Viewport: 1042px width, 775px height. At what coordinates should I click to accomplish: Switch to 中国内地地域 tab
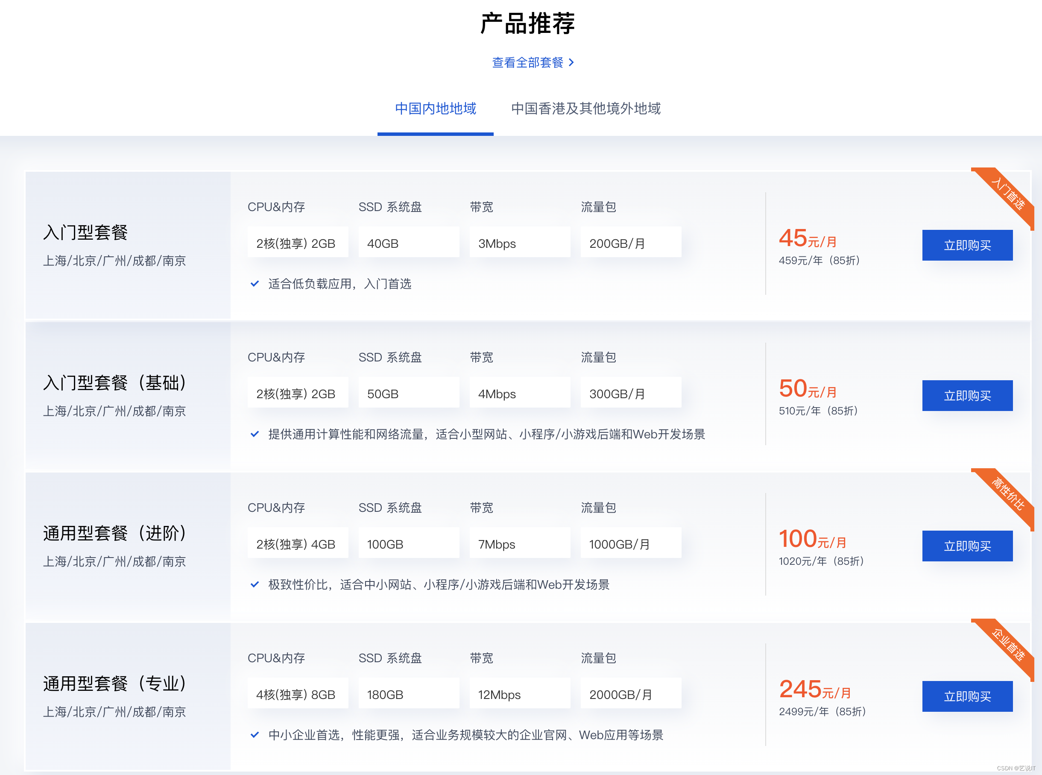(435, 109)
